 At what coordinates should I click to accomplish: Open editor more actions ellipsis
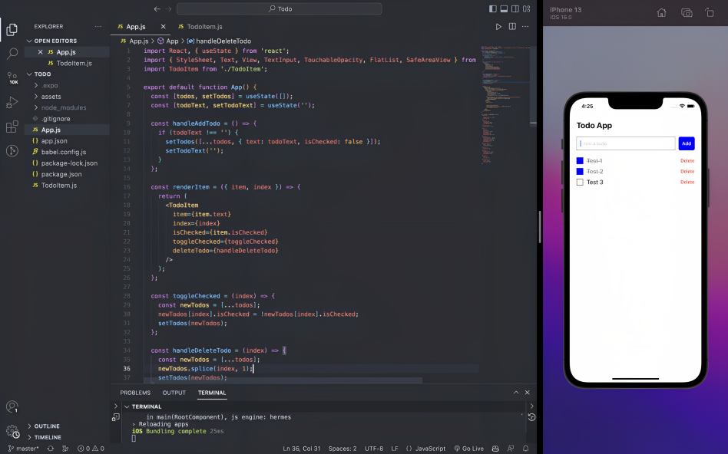tap(525, 26)
